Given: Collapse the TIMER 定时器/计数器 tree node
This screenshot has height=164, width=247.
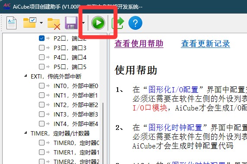Looking at the screenshot, I should pos(26,133).
